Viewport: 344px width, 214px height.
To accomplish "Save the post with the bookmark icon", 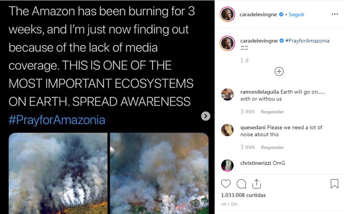I will 334,184.
